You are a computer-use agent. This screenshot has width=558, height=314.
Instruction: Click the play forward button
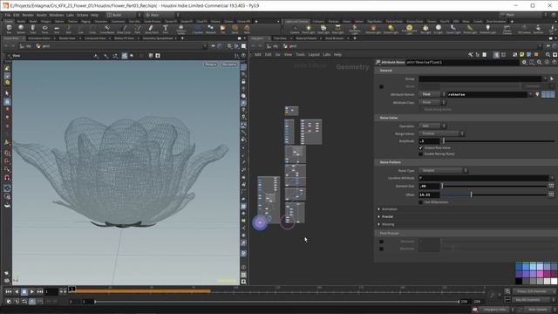click(32, 291)
